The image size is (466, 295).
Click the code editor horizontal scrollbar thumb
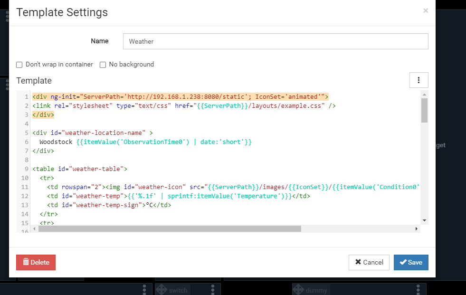[170, 228]
